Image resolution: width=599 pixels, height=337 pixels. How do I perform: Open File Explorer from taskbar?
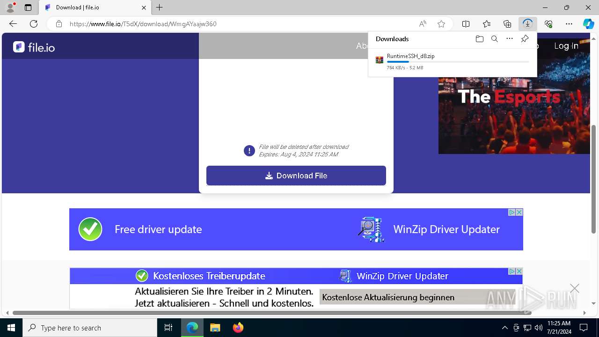pyautogui.click(x=215, y=328)
